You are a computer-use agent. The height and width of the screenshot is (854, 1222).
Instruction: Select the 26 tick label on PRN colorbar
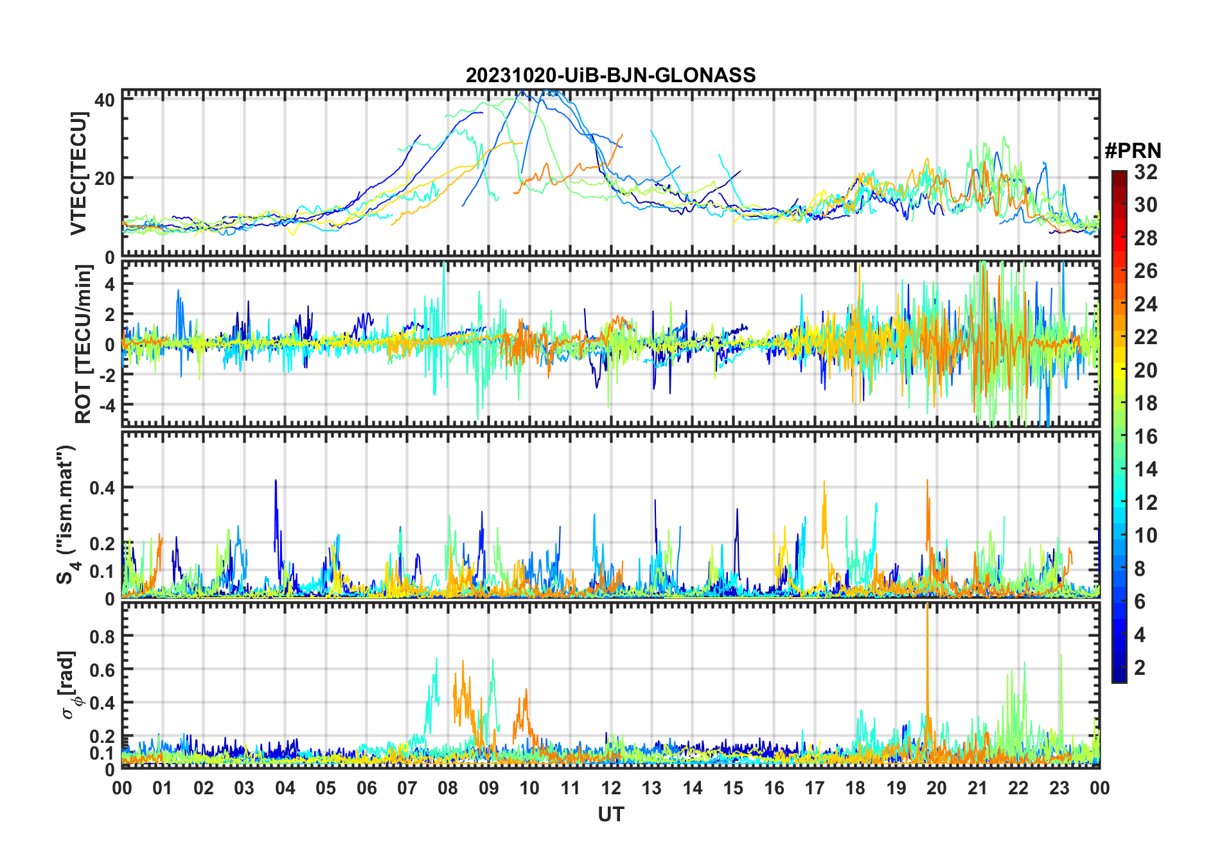1146,271
